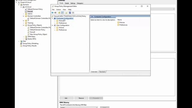Minimize the Group Policy Management Editor window
192x108 pixels.
pyautogui.click(x=136, y=6)
